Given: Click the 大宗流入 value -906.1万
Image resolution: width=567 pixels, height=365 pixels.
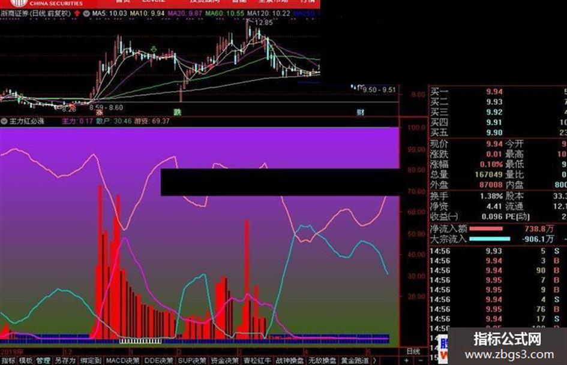Looking at the screenshot, I should pos(538,239).
